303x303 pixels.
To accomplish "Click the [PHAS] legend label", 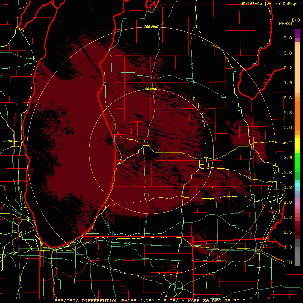I will click(x=284, y=23).
